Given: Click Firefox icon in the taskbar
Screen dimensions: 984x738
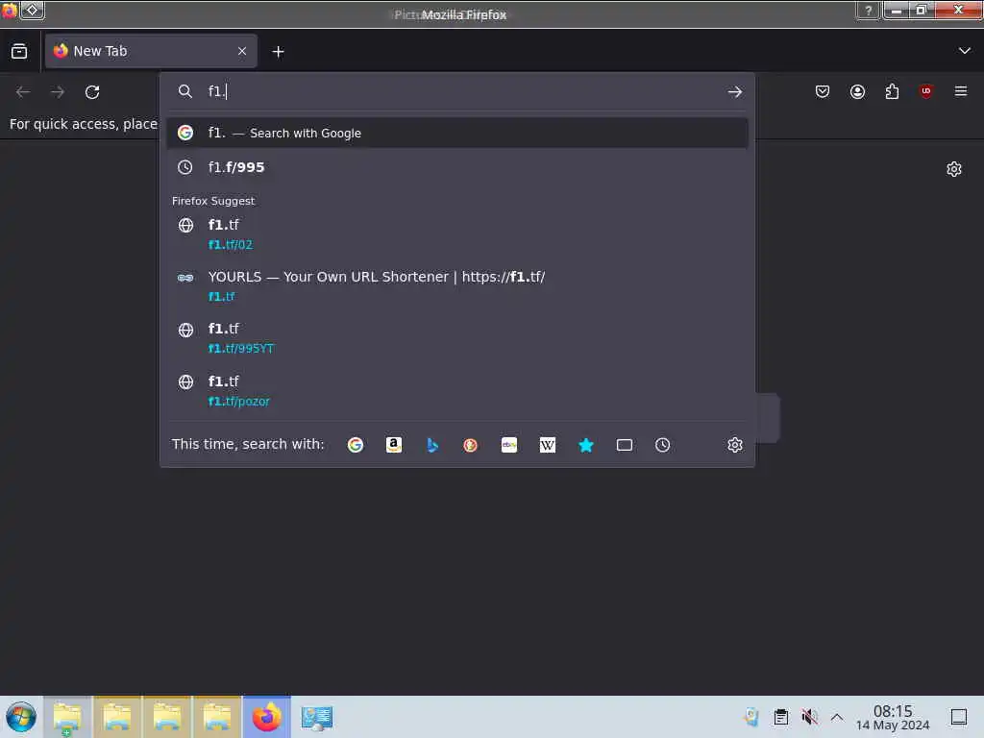Looking at the screenshot, I should [267, 717].
